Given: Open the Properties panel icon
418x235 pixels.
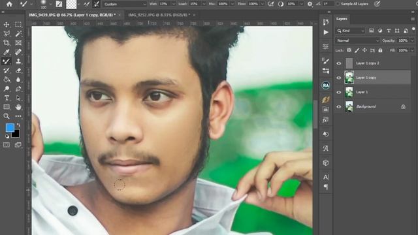Looking at the screenshot, I should click(325, 46).
